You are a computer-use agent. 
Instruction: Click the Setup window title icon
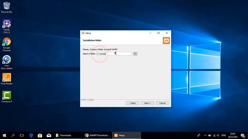click(83, 33)
